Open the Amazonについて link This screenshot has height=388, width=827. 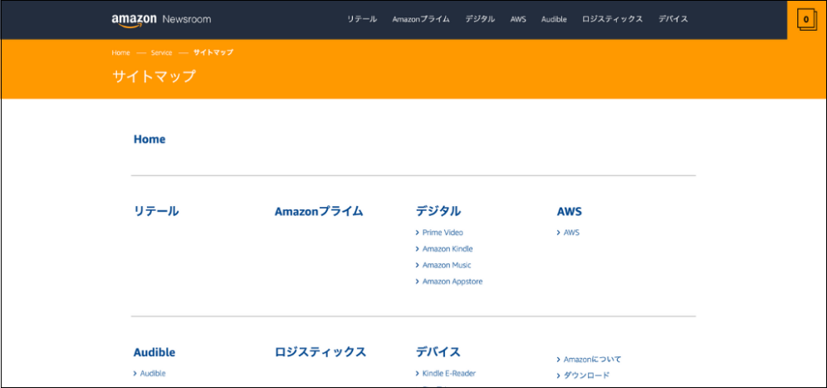592,360
